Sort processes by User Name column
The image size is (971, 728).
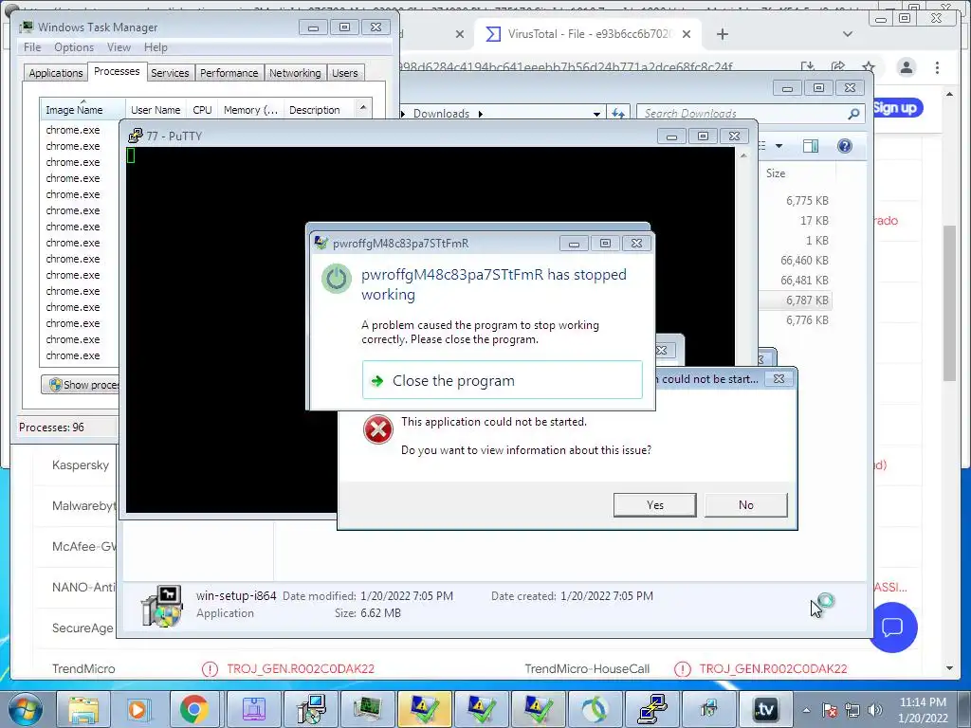[x=156, y=110]
